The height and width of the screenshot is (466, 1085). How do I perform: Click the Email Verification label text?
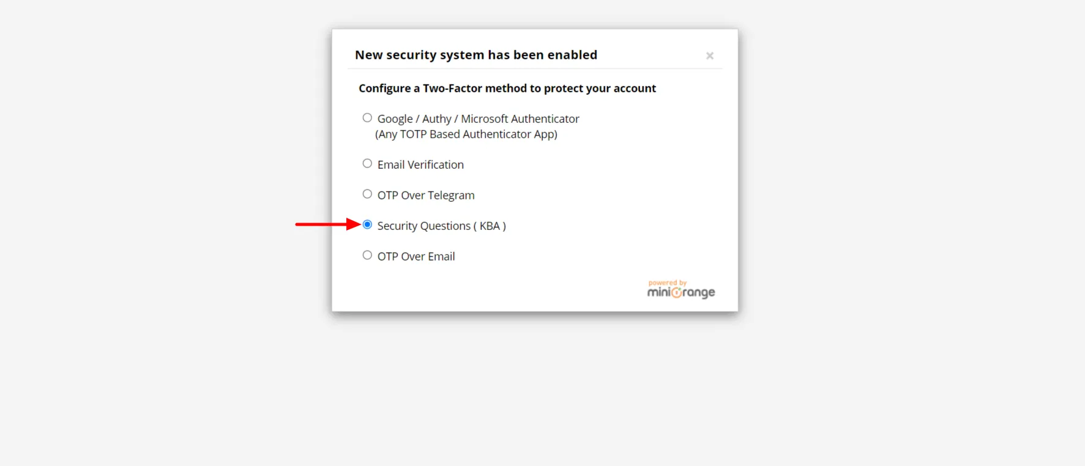tap(420, 164)
